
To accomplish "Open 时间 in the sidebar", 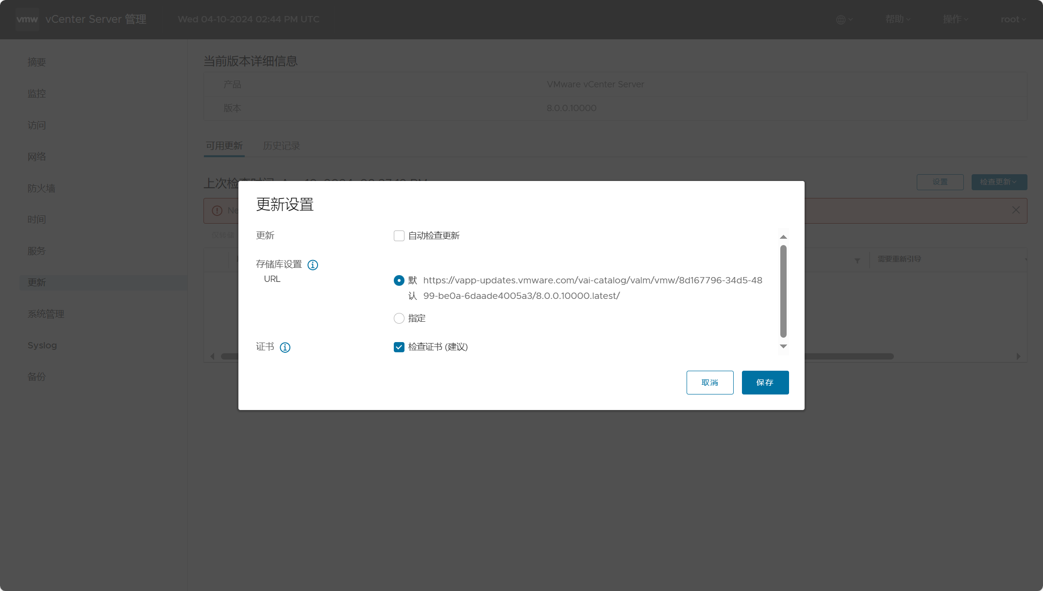I will (37, 219).
